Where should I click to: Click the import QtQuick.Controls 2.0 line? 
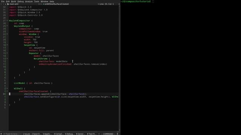coord(26,15)
